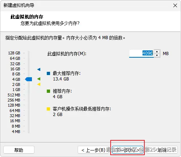Select the 128 GB scale label
The height and width of the screenshot is (157, 181).
(x=14, y=53)
